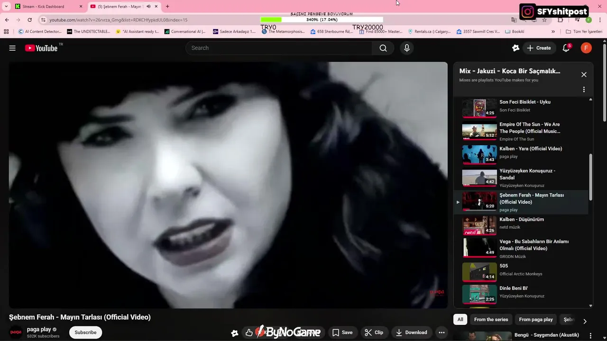The width and height of the screenshot is (607, 341).
Task: Click the playlist panel scrollbar thumb
Action: tap(591, 176)
